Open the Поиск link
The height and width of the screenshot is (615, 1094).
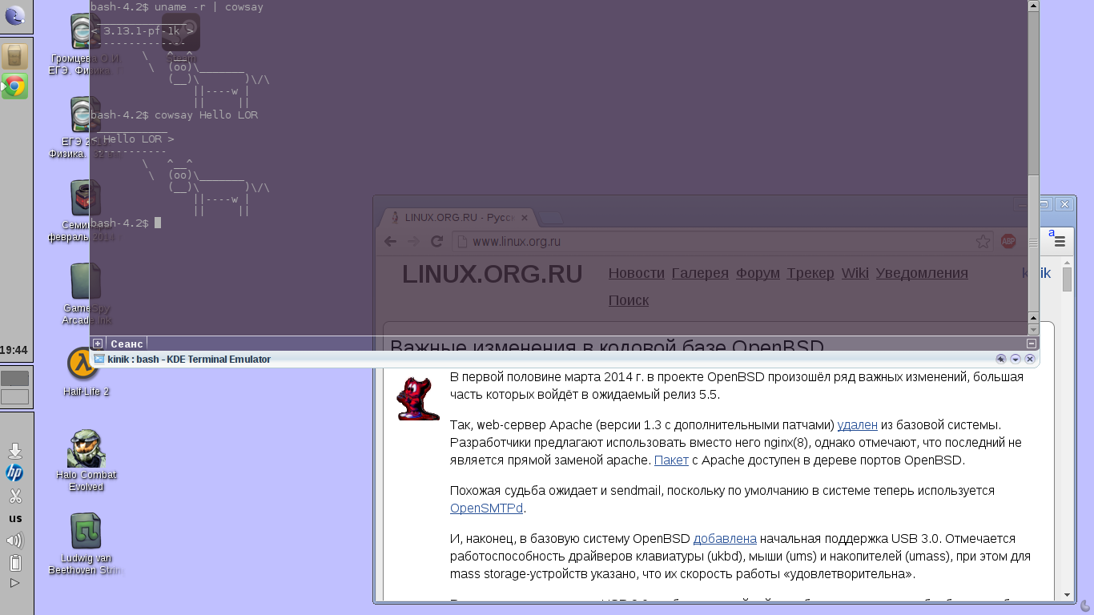click(x=629, y=300)
